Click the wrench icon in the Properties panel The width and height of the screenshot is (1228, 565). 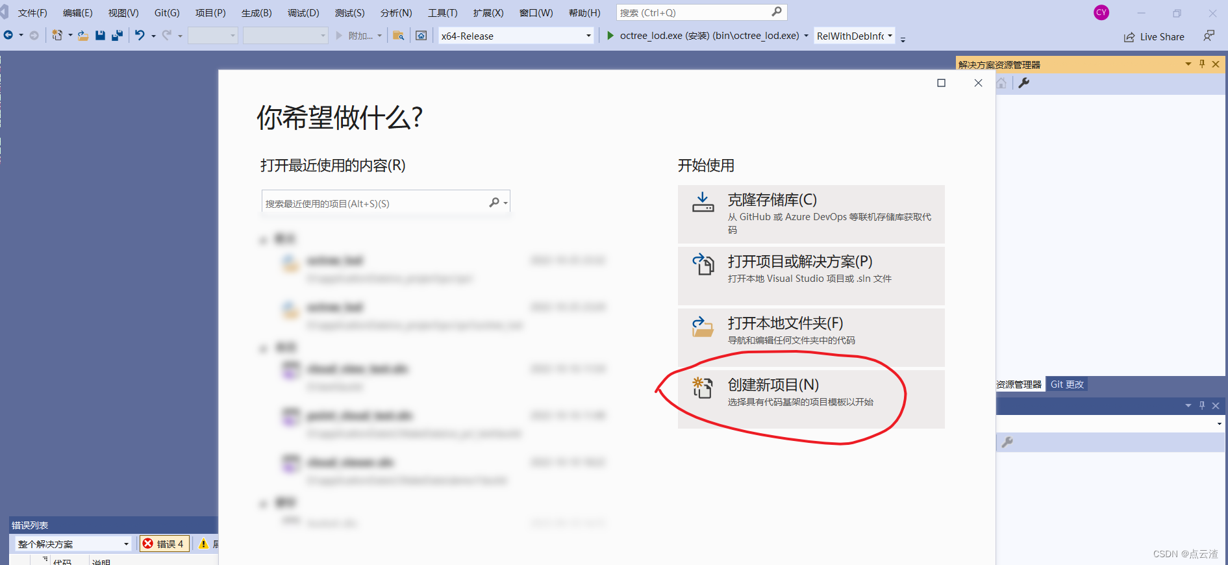(x=1007, y=442)
